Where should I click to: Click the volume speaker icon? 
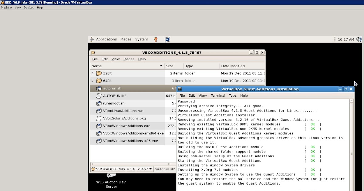coord(359,39)
